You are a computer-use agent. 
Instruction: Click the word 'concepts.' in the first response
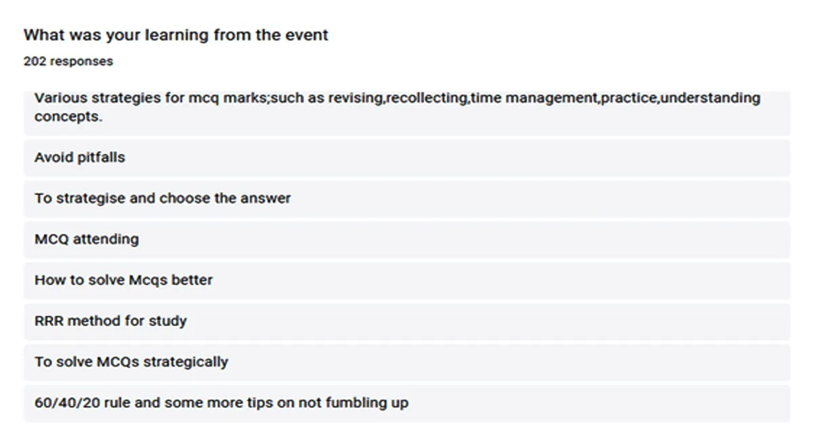coord(68,117)
